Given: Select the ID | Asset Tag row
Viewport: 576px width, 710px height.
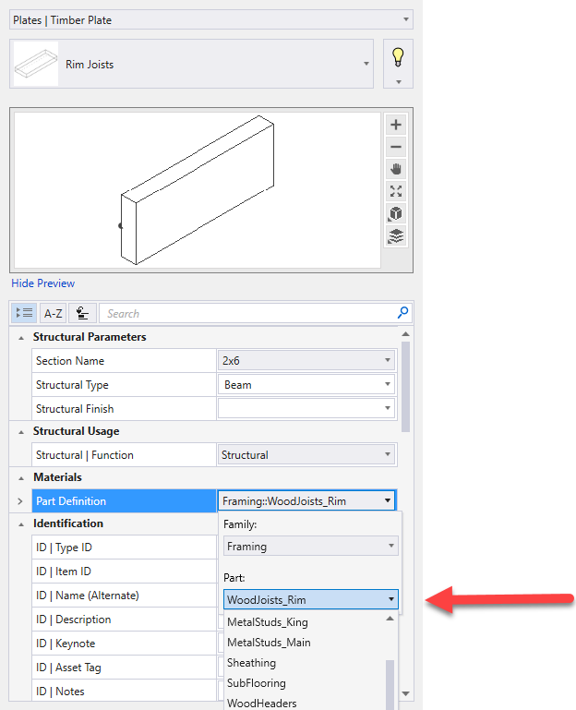Looking at the screenshot, I should [x=124, y=668].
